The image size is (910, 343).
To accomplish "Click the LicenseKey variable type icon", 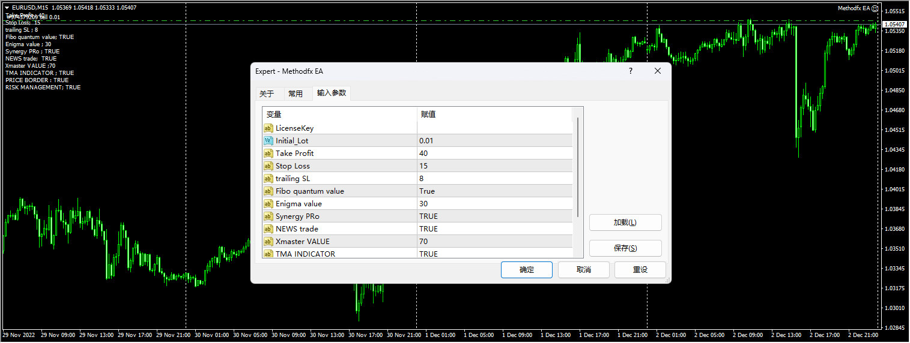I will coord(268,128).
